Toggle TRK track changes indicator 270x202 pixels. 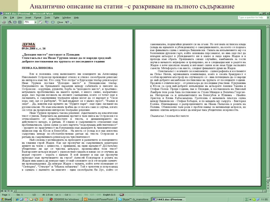[86, 195]
